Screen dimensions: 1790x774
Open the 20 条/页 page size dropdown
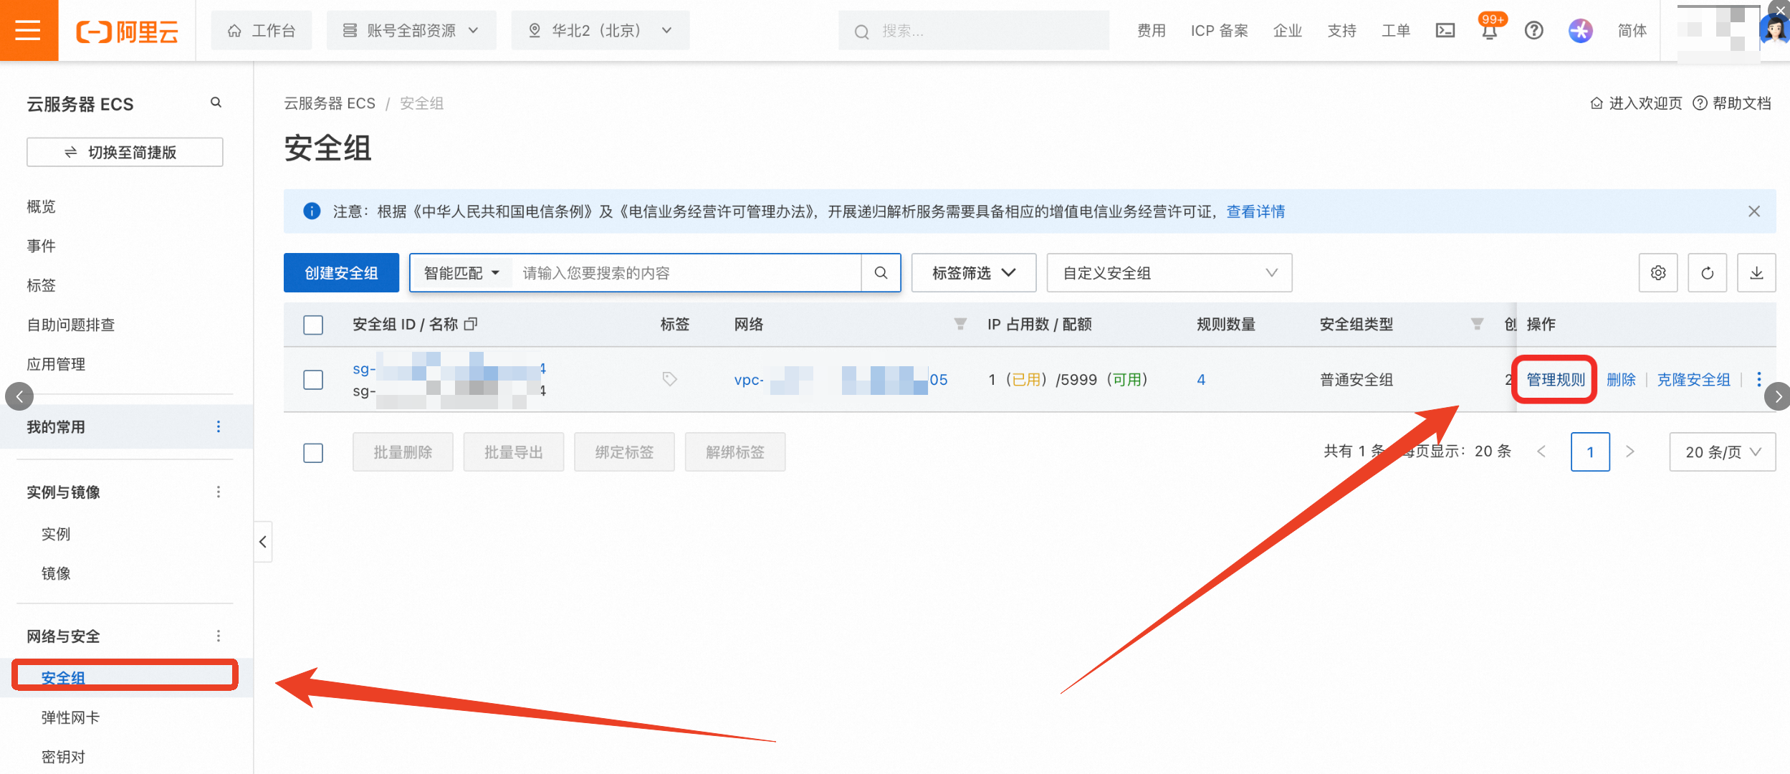(1722, 452)
